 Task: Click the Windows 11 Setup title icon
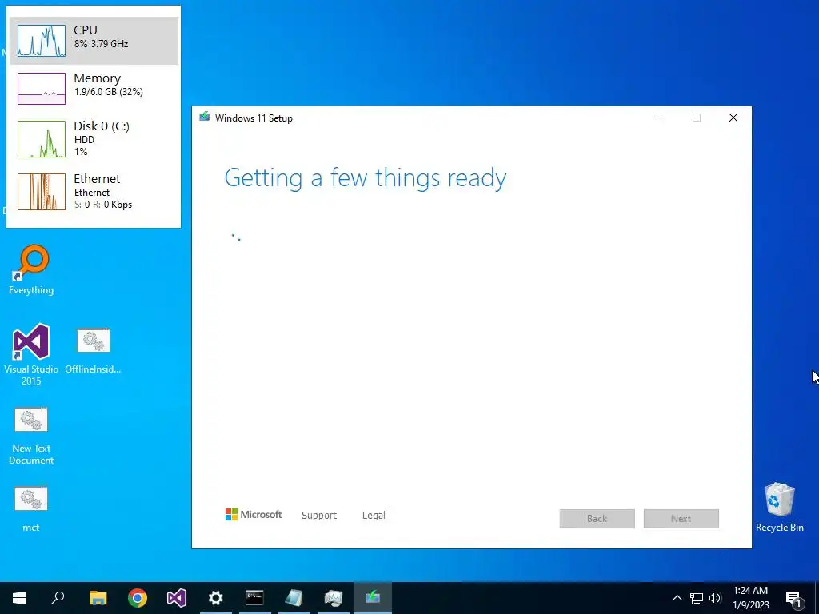pyautogui.click(x=204, y=117)
